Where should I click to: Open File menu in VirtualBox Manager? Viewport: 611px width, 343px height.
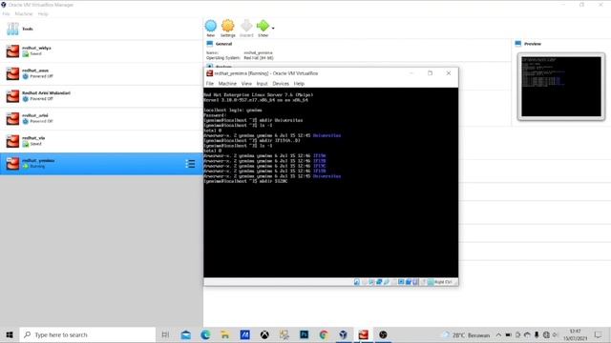click(6, 14)
